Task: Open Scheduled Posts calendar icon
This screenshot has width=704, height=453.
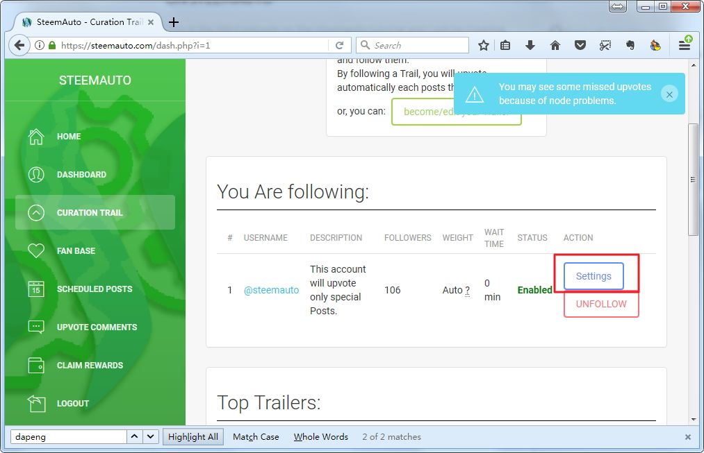Action: (x=36, y=289)
